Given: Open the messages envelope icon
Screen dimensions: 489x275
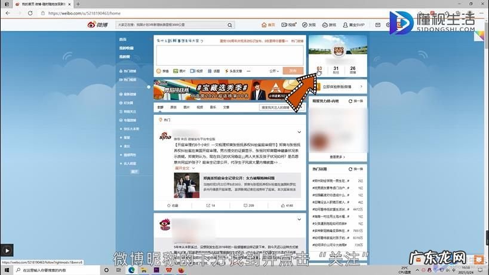Looking at the screenshot, I should pos(378,25).
